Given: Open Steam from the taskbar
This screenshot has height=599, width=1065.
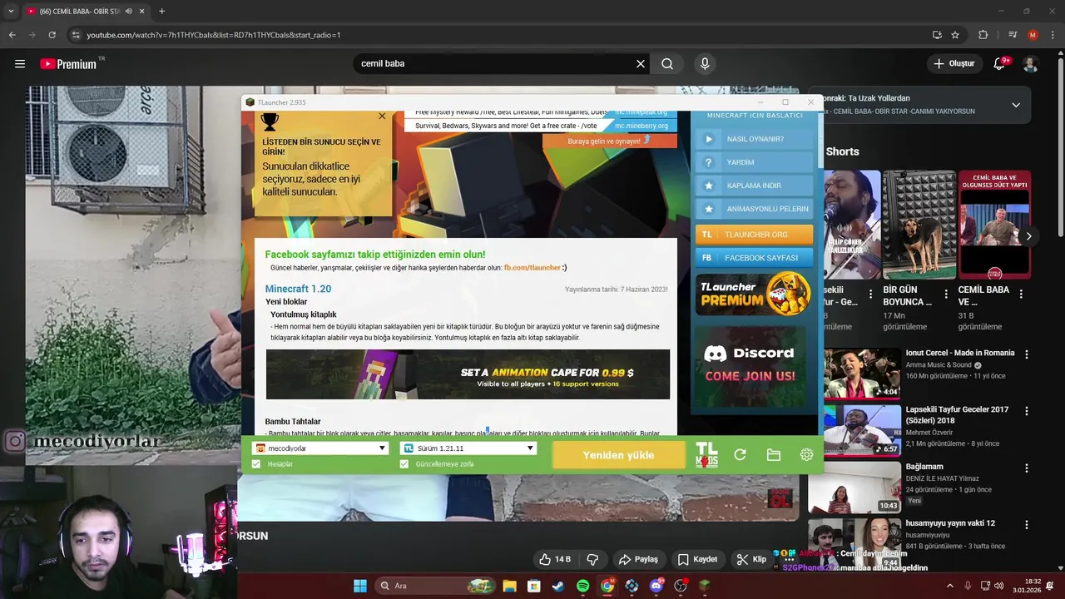Looking at the screenshot, I should (x=558, y=586).
